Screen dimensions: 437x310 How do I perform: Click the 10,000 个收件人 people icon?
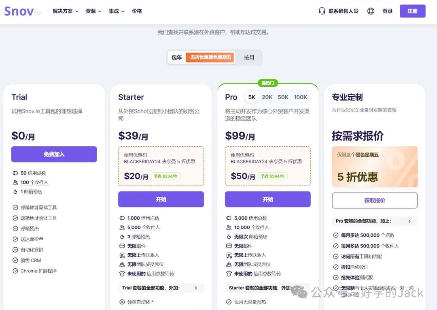click(229, 227)
